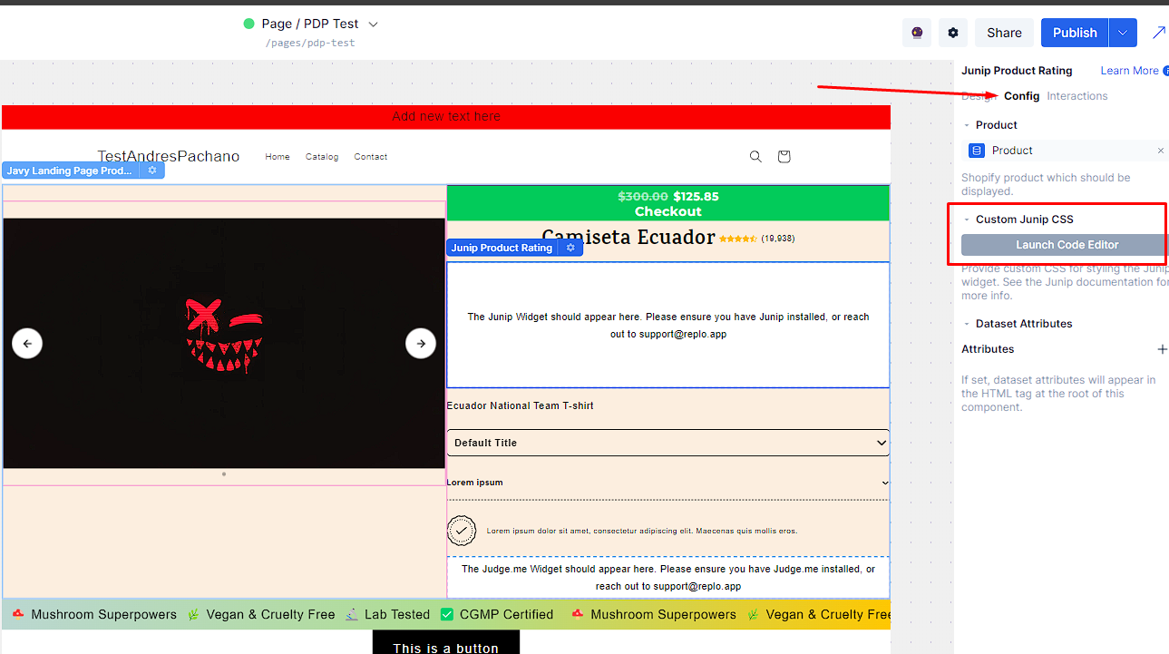
Task: Switch to the Interactions tab
Action: pyautogui.click(x=1076, y=96)
